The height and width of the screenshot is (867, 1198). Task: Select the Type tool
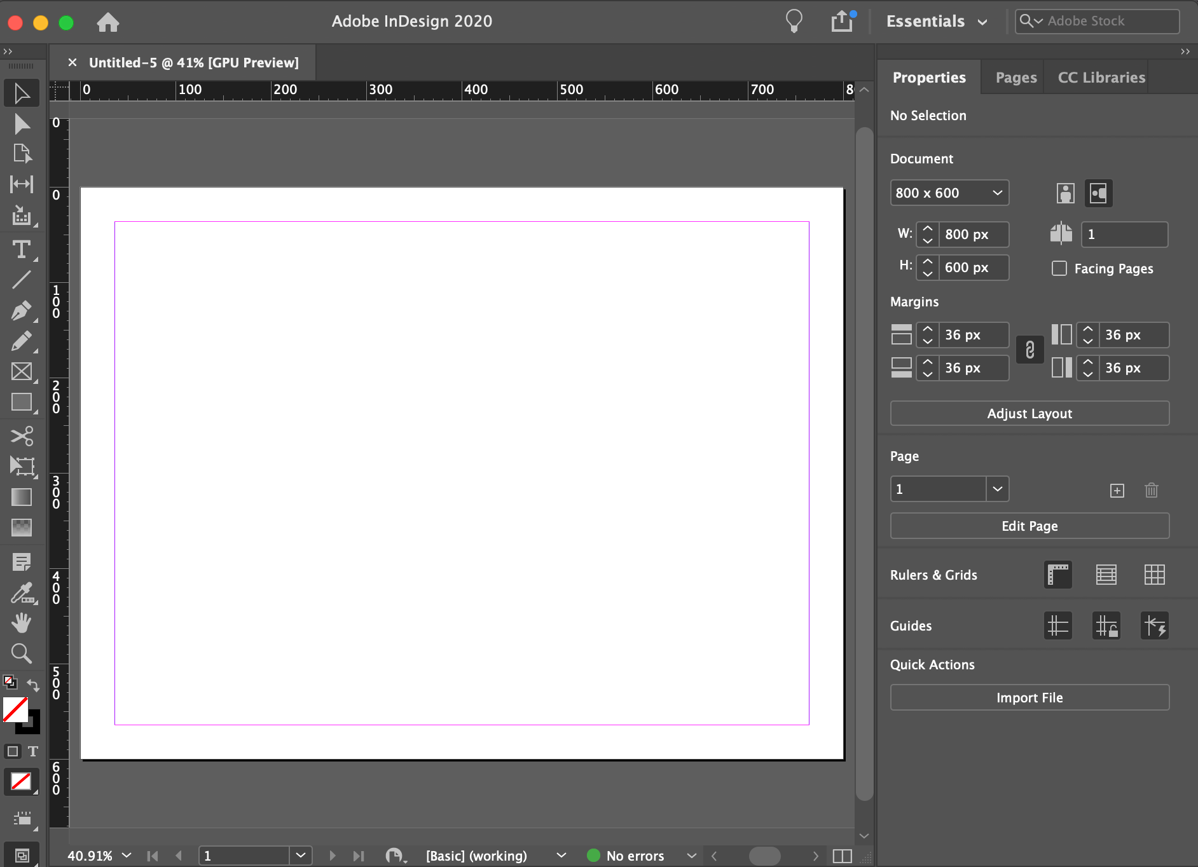point(22,249)
